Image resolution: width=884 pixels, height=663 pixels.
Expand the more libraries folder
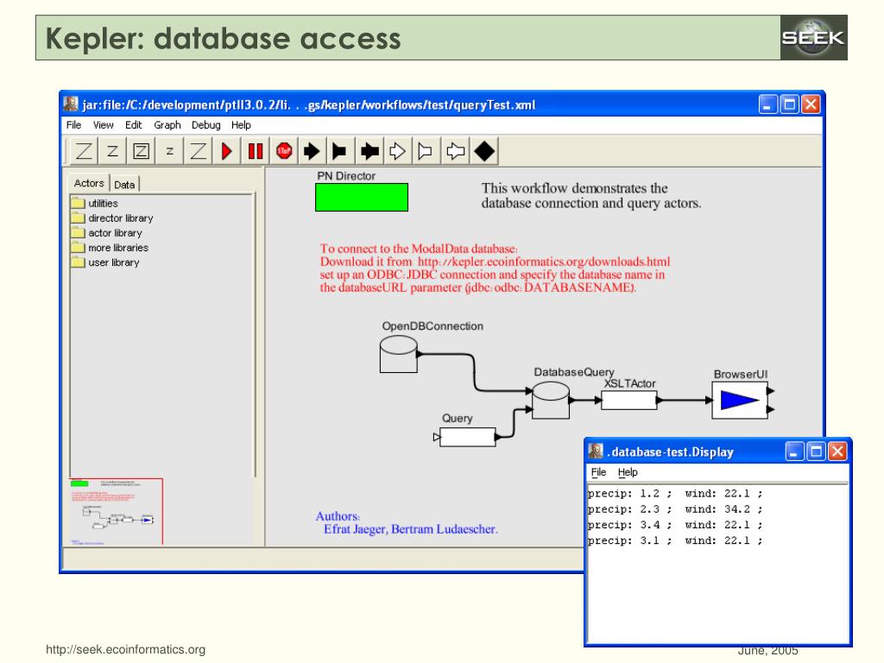click(110, 248)
